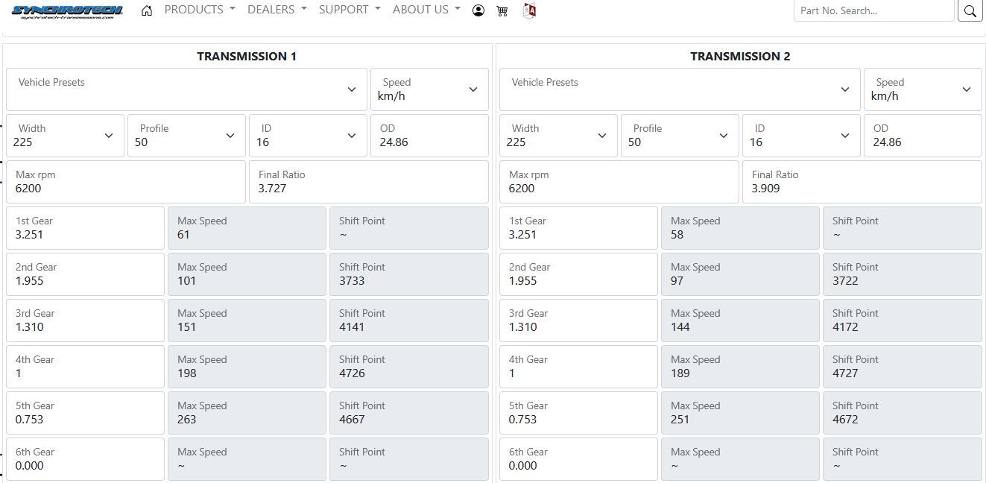Open Transmission 2 Vehicle Presets dropdown
The image size is (986, 483).
coord(679,89)
